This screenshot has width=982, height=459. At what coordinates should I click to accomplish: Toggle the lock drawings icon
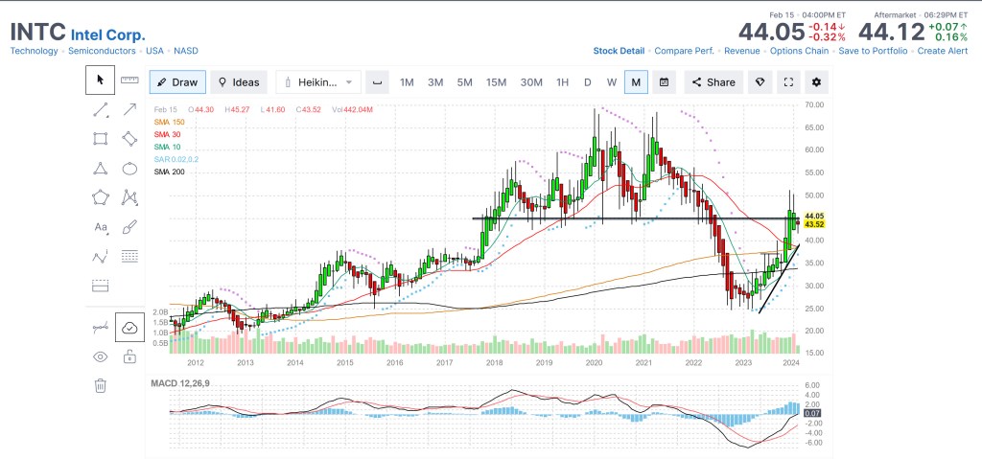tap(130, 356)
